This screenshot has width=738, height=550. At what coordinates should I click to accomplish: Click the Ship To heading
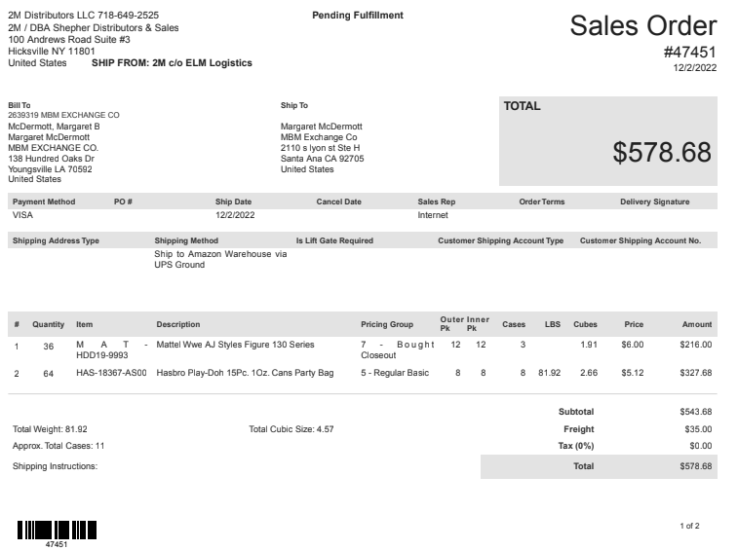[x=294, y=105]
